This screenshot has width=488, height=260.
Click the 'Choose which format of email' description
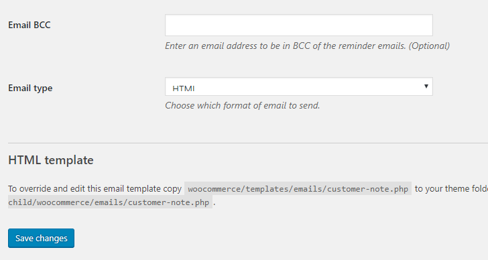tap(242, 106)
